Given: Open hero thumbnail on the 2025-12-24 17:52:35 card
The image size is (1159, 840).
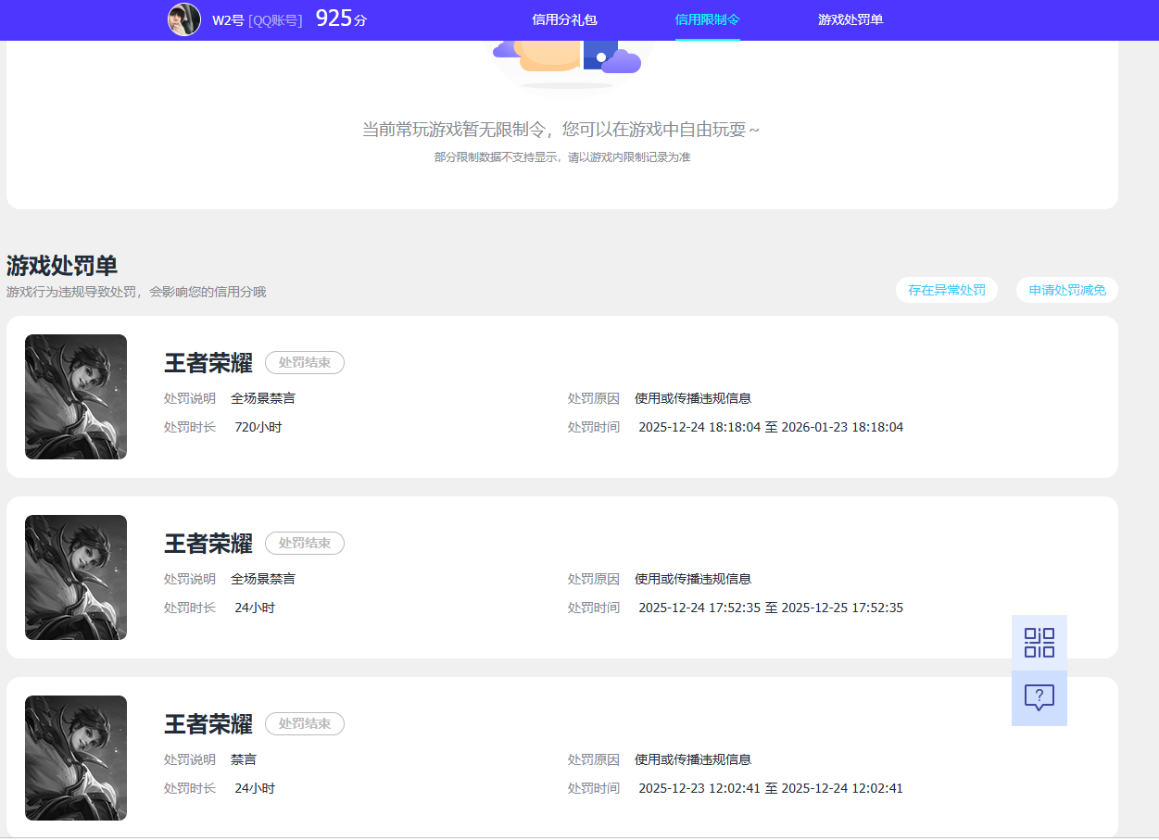Looking at the screenshot, I should [x=76, y=577].
